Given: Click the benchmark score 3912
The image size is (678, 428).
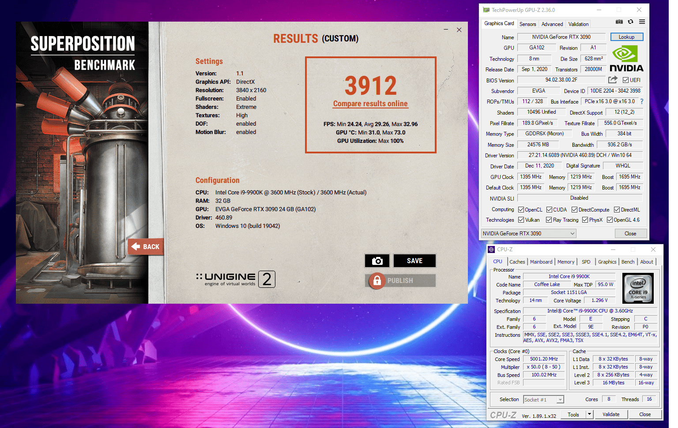Looking at the screenshot, I should coord(371,86).
